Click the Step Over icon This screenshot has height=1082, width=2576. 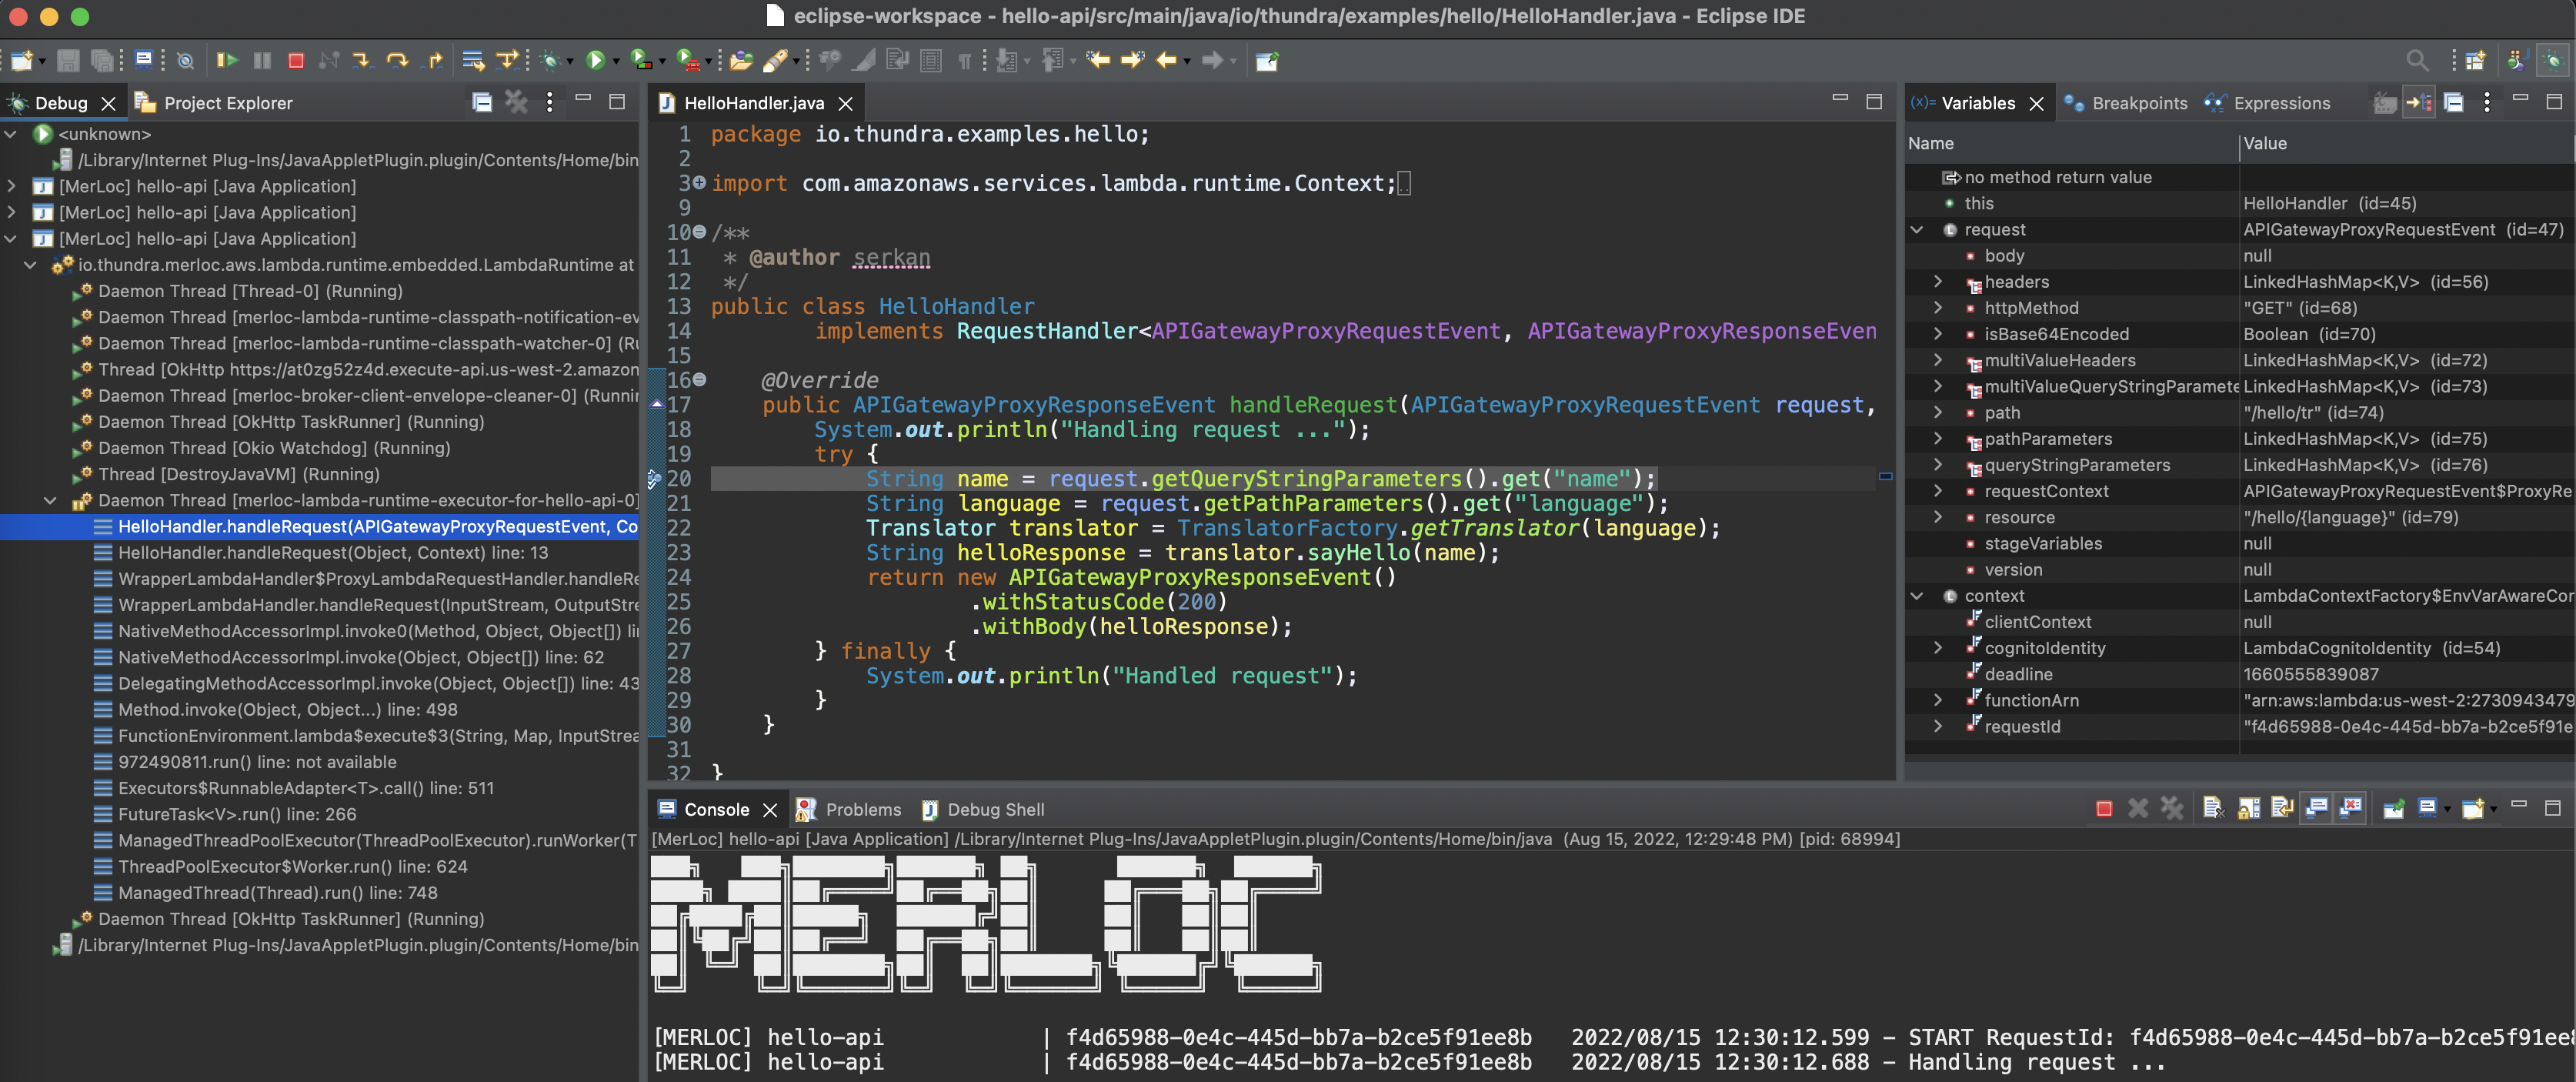click(397, 61)
